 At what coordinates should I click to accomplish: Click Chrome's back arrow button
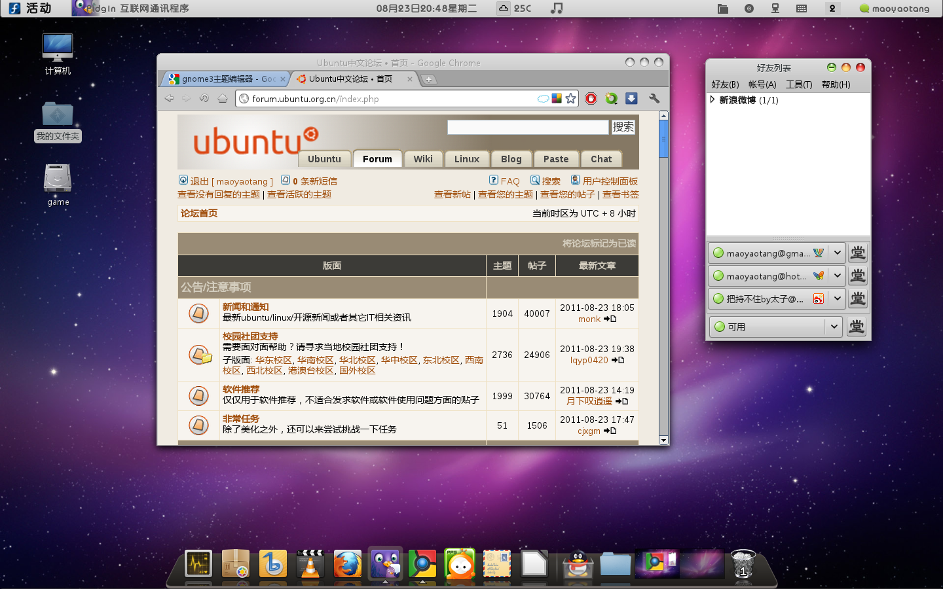point(169,98)
